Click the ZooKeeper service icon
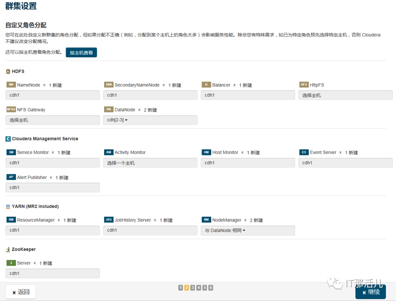This screenshot has height=301, width=396. pos(8,249)
